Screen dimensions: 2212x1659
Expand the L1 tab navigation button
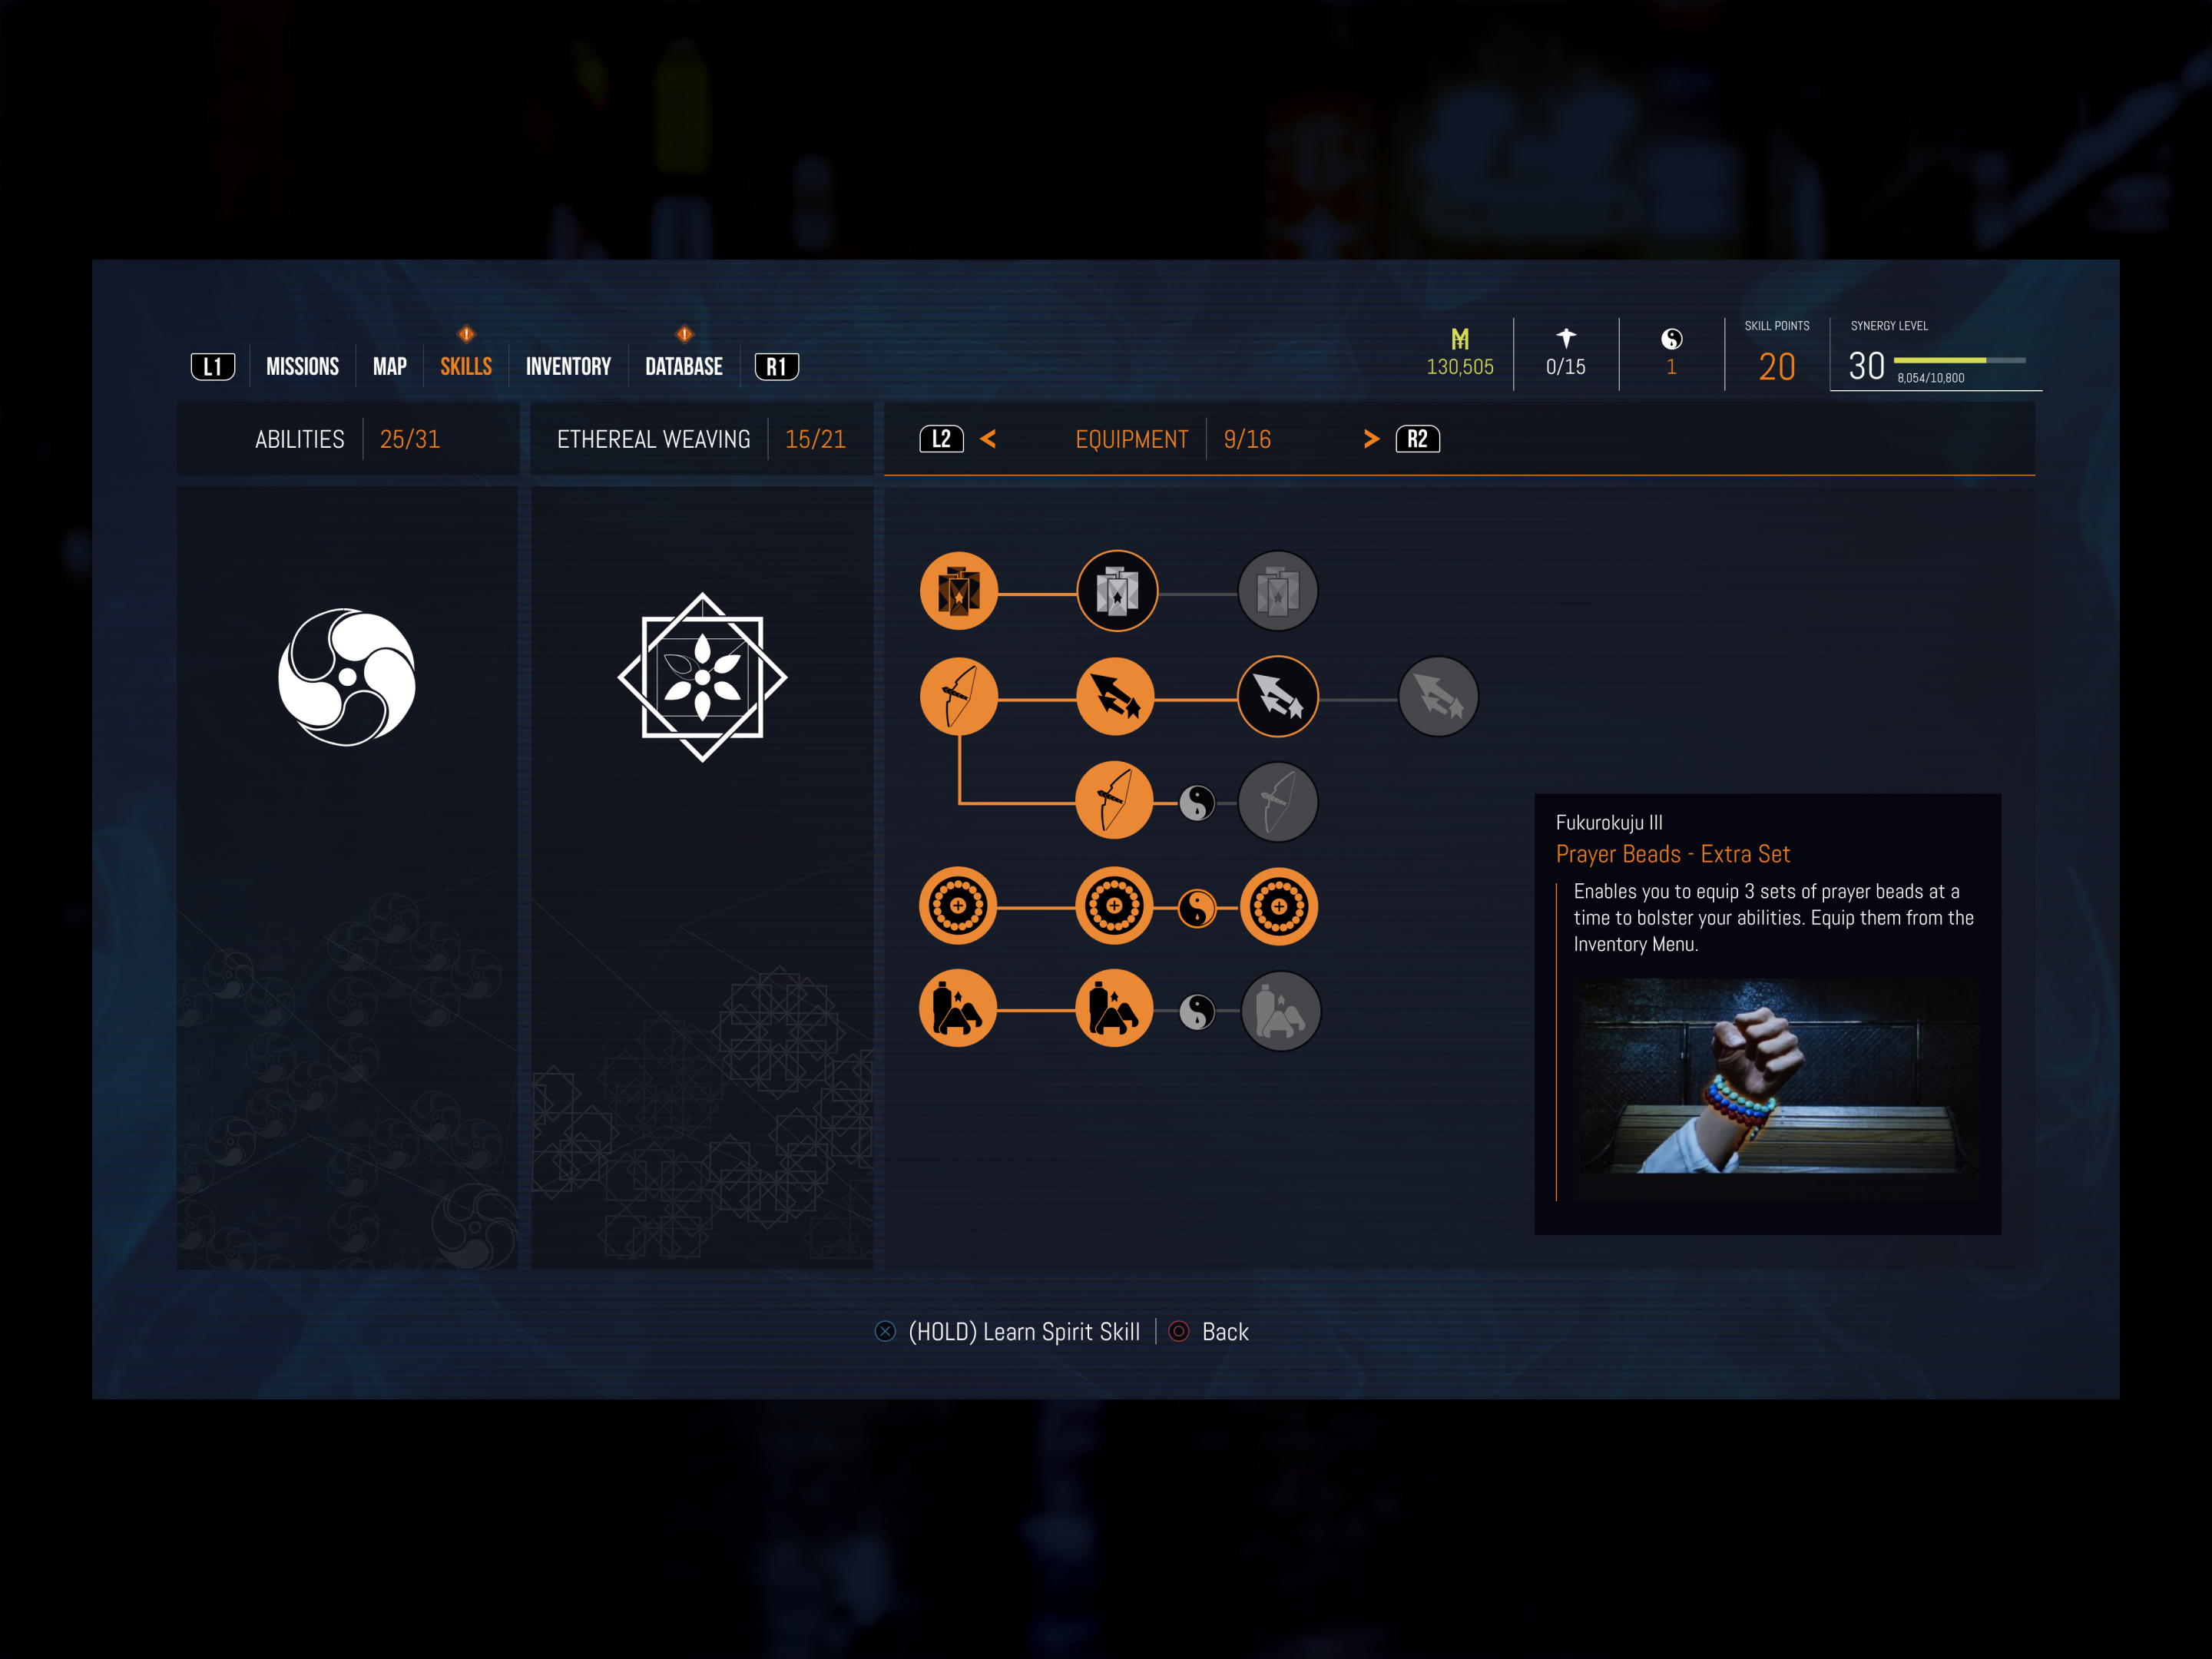click(212, 366)
